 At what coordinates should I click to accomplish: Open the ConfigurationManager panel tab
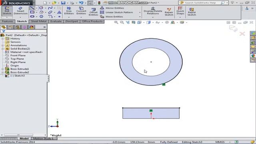tap(18, 27)
